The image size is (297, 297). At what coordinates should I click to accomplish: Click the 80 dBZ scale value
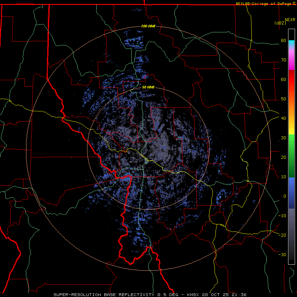pyautogui.click(x=283, y=40)
